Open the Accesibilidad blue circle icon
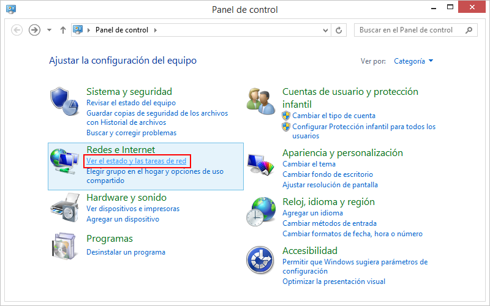 260,260
